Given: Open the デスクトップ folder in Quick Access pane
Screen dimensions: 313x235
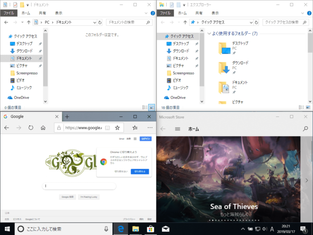Looking at the screenshot, I should (x=234, y=48).
